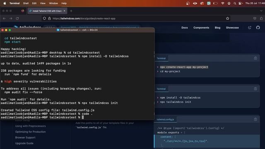Go back in the browser
265x149 pixels.
click(x=4, y=18)
